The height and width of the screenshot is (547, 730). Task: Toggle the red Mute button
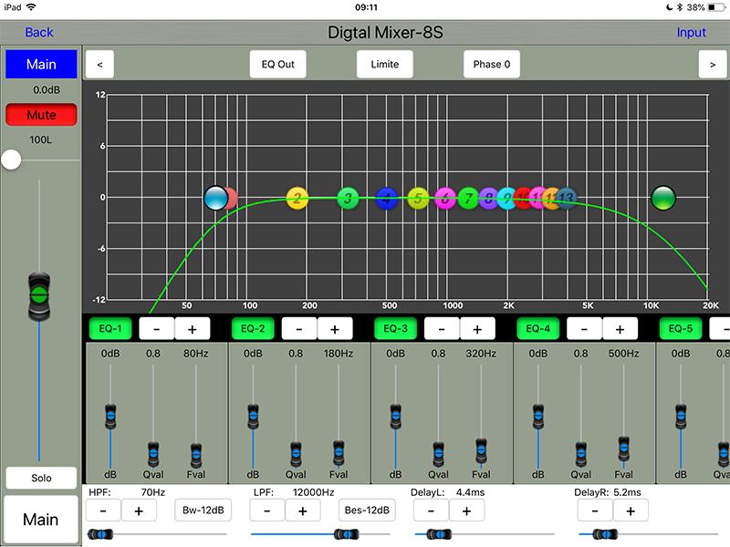(41, 116)
